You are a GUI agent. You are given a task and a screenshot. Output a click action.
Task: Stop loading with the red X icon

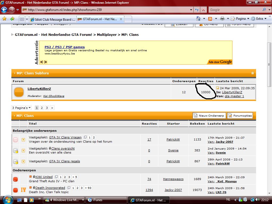coord(203,10)
